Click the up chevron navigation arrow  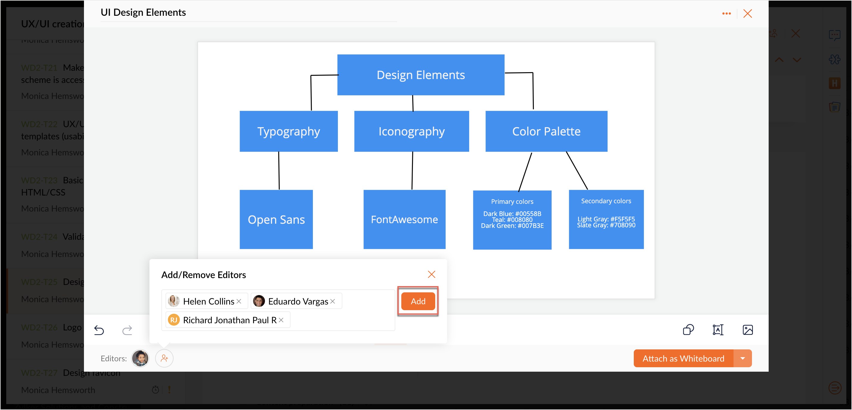(x=779, y=60)
